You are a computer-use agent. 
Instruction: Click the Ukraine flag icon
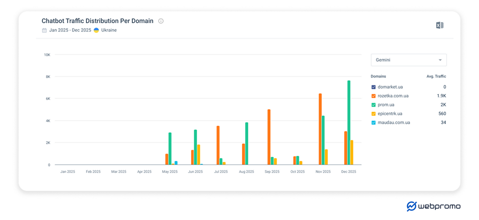[96, 30]
